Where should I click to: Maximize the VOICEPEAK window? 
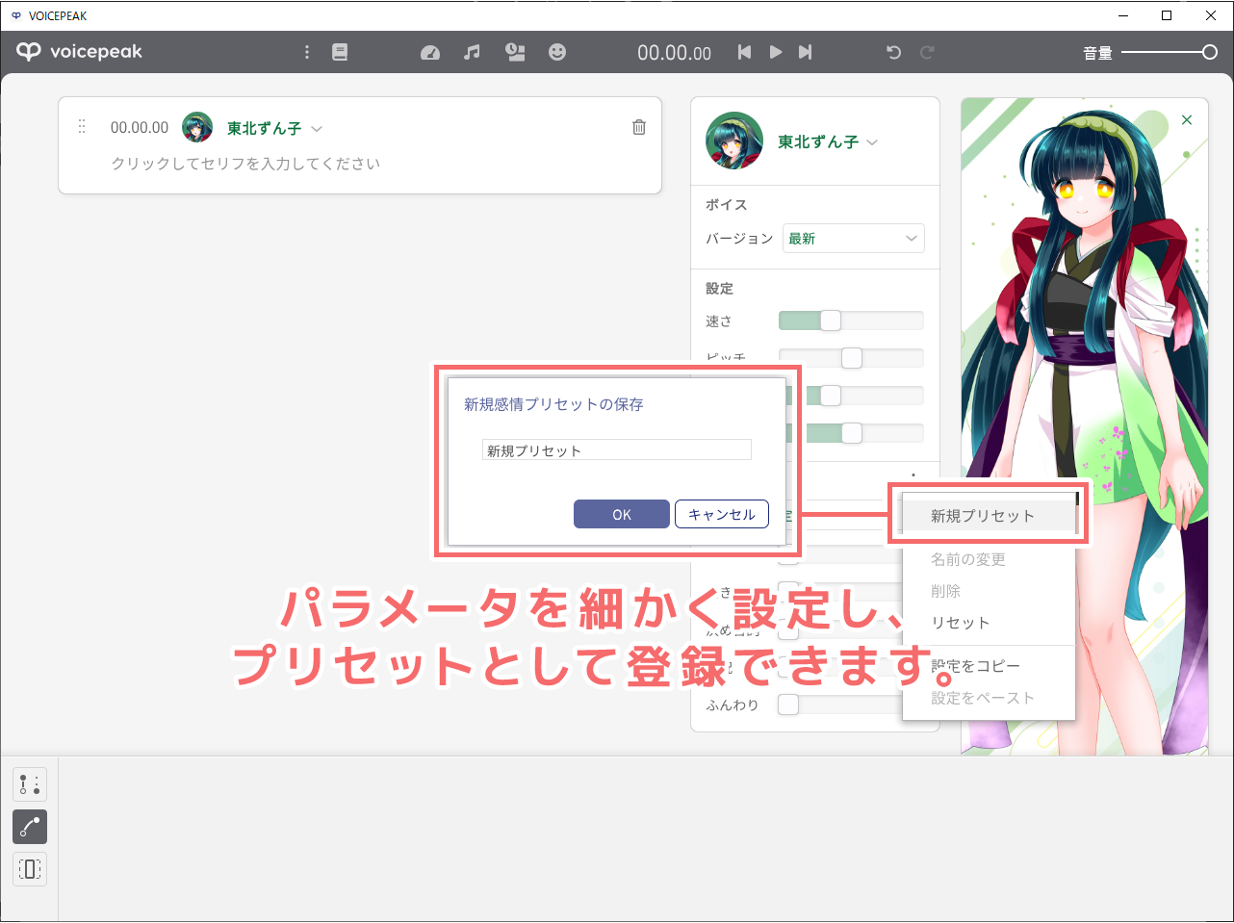click(x=1167, y=15)
